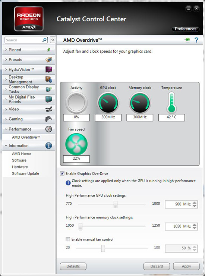The image size is (205, 276).
Task: Click the blue Information icon in sidebar
Action: 49,145
